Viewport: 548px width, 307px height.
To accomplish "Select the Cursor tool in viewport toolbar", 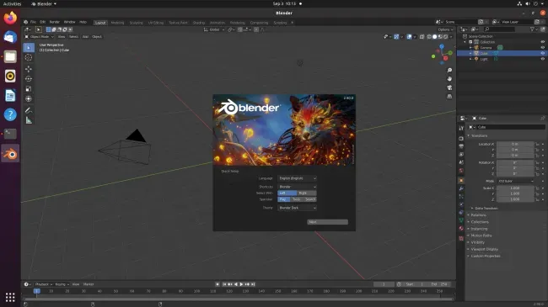I will pyautogui.click(x=29, y=57).
